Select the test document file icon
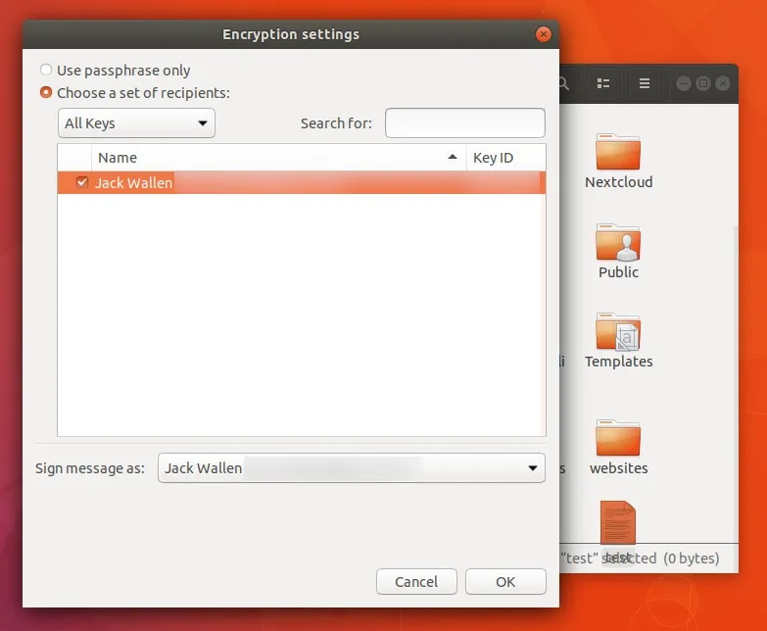 tap(618, 526)
